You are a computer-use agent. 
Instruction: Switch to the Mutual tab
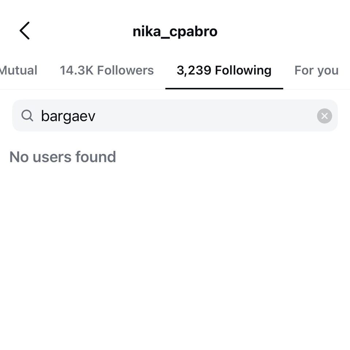(18, 70)
